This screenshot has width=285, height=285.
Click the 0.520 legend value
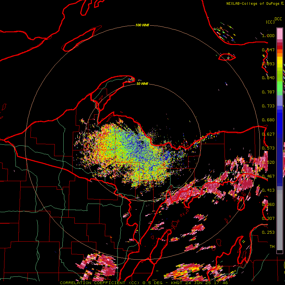[x=268, y=162]
